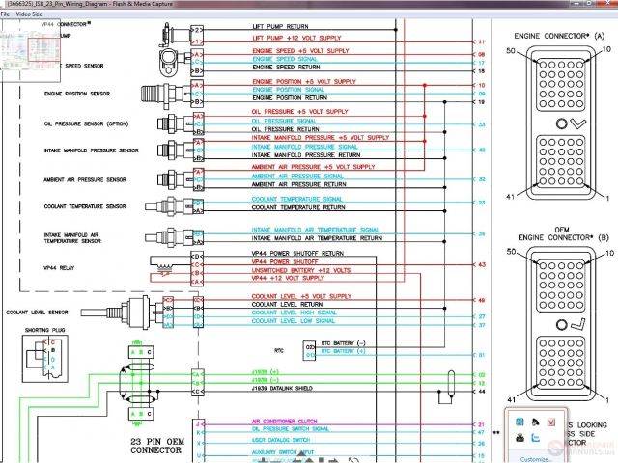
Task: Click the blue square tray icon
Action: click(x=520, y=422)
